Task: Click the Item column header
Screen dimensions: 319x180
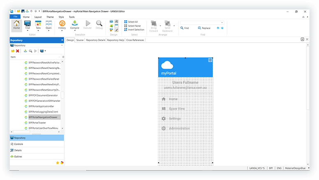Action: pos(35,57)
